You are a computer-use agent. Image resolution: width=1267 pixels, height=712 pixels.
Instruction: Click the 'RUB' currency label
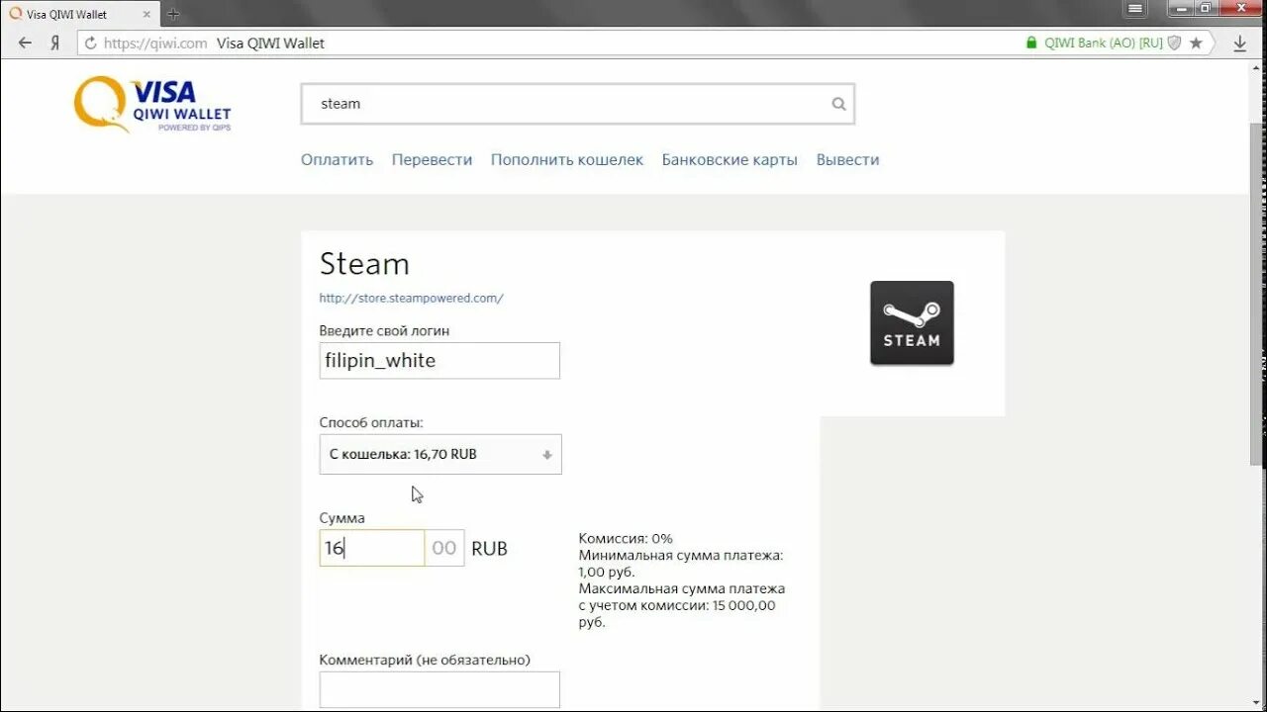(489, 548)
